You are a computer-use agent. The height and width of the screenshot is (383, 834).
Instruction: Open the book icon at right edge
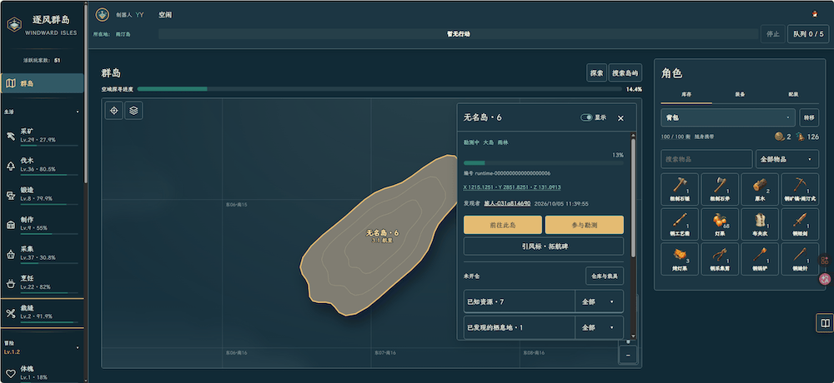point(825,323)
